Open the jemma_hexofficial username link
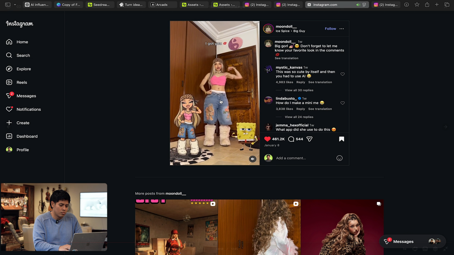Viewport: 454px width, 255px height. click(292, 125)
